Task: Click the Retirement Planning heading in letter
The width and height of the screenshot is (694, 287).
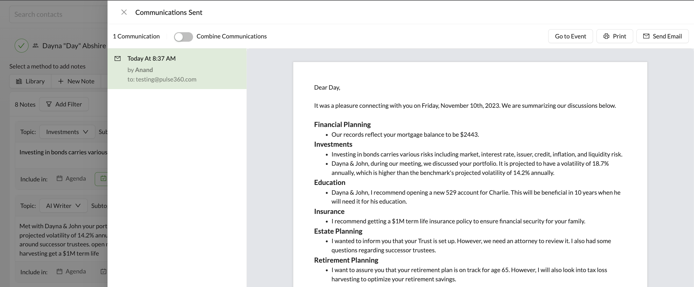Action: (346, 260)
